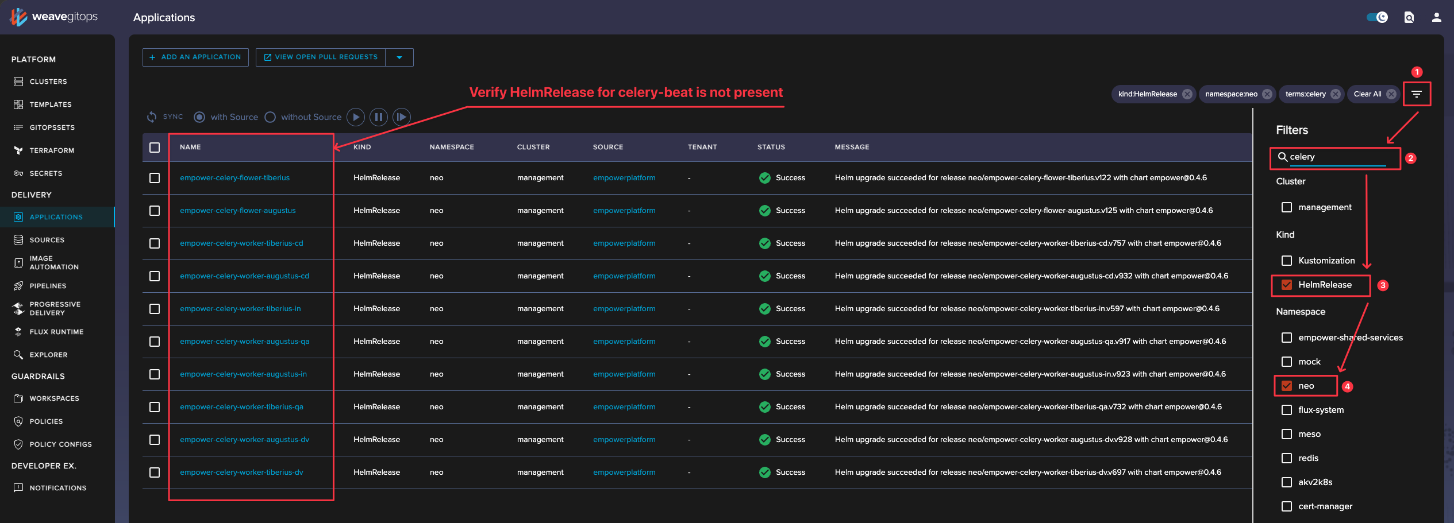Screen dimensions: 1454x523
Task: Toggle dark mode switch in header
Action: pyautogui.click(x=1377, y=17)
